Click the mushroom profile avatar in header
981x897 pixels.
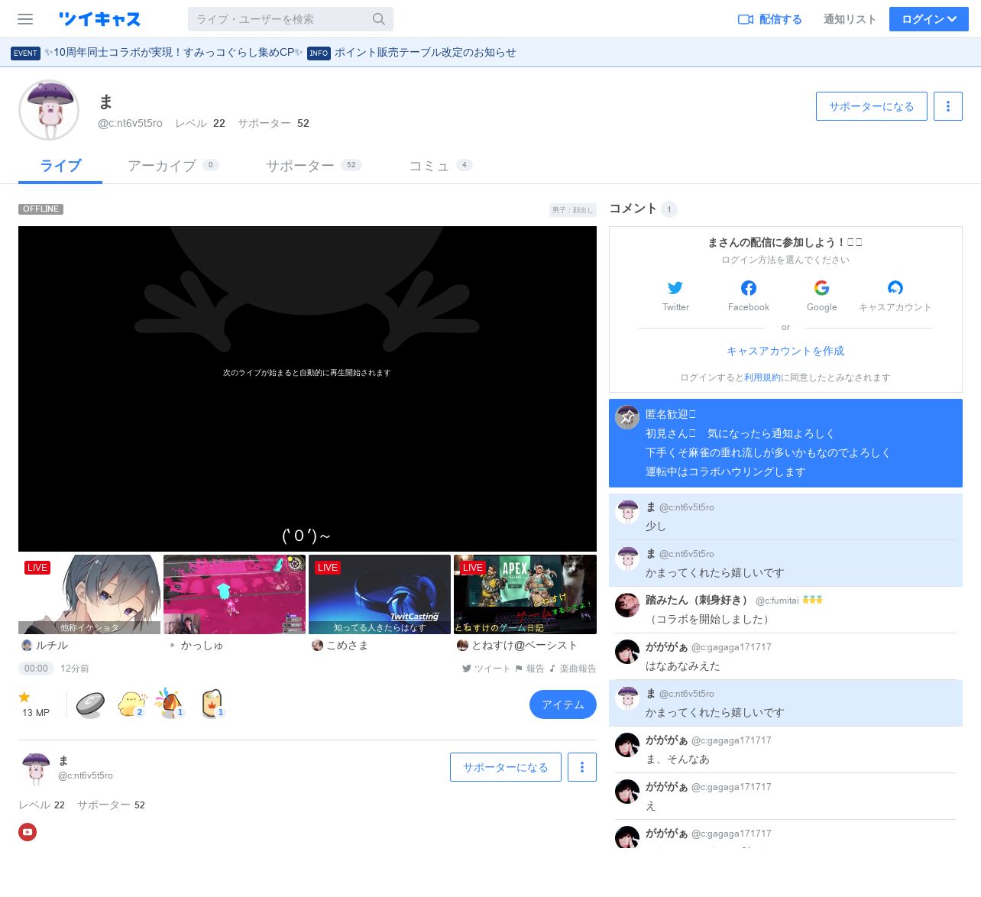pos(49,110)
